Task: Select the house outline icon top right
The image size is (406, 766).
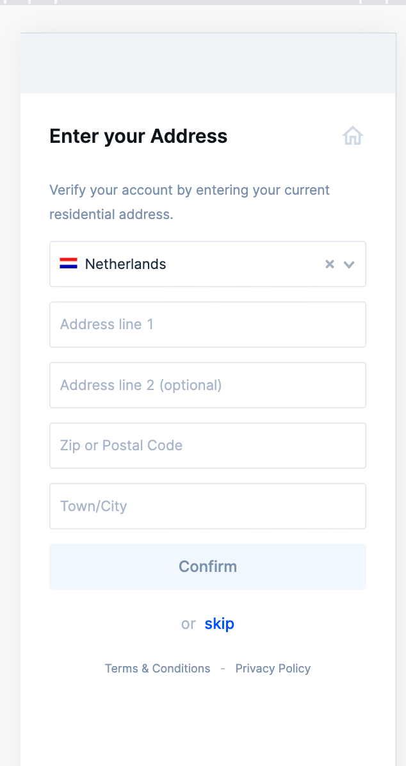Action: coord(352,136)
